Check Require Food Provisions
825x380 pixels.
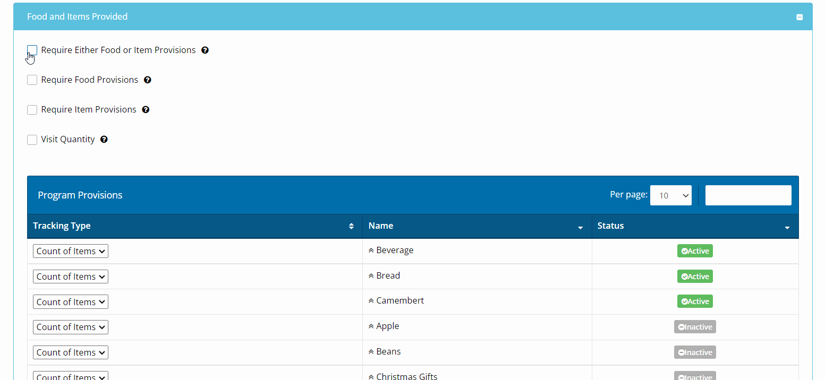(x=32, y=80)
